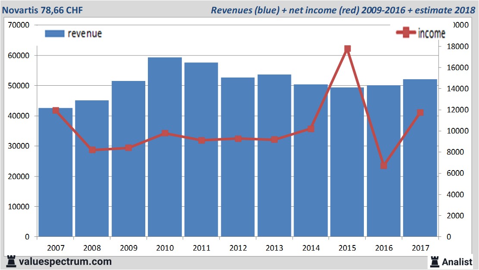Select the 2010 income square marker
The width and height of the screenshot is (479, 270).
pos(165,133)
